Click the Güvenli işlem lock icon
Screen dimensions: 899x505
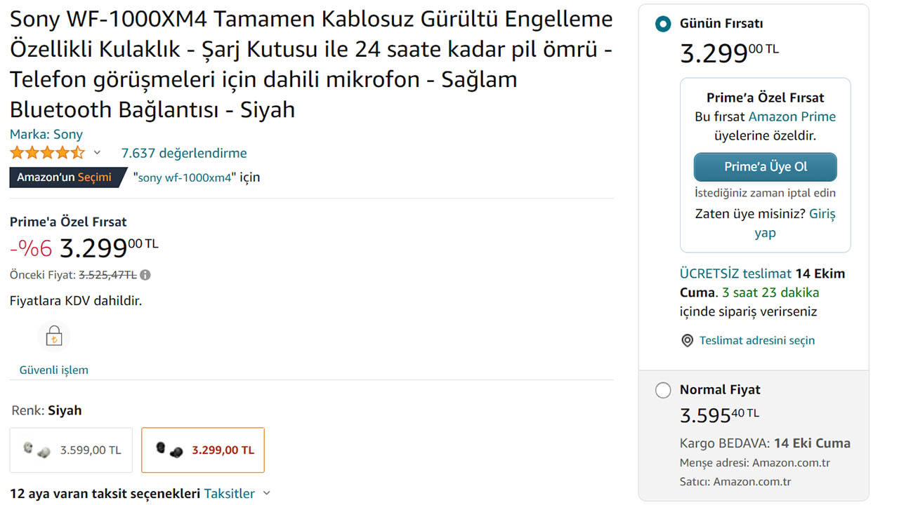pos(54,337)
